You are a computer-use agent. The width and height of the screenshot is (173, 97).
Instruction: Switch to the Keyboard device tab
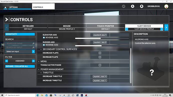[28, 27]
